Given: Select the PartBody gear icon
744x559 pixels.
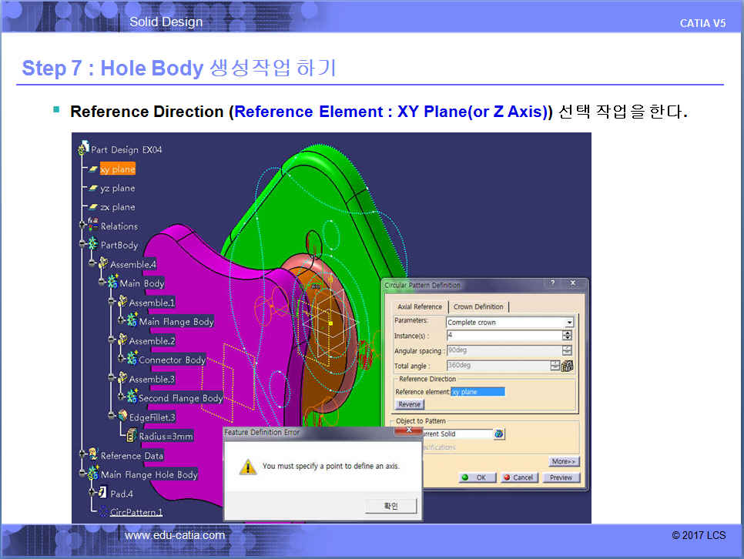Looking at the screenshot, I should (x=93, y=245).
